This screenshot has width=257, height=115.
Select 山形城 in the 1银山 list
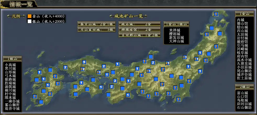(10, 72)
